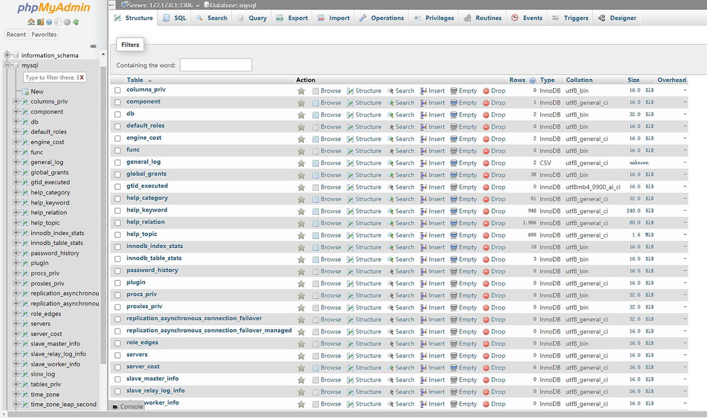Select the servers table checkbox
Viewport: 707px width, 418px height.
[117, 355]
